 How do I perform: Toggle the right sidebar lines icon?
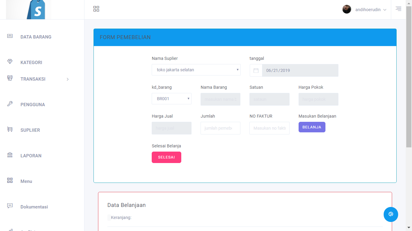pyautogui.click(x=398, y=9)
